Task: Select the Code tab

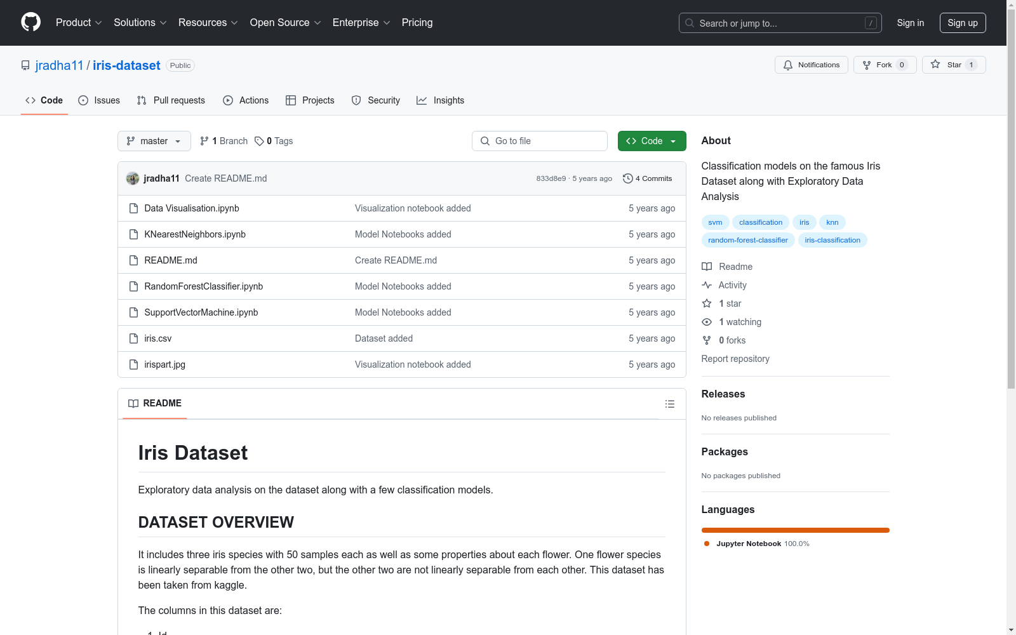Action: 44,100
